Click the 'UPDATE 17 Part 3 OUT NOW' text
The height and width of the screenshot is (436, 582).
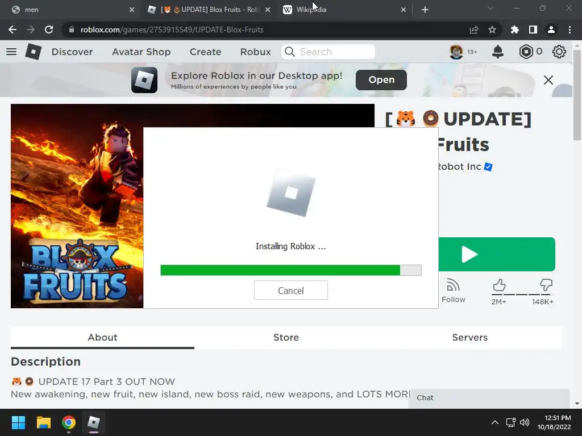(x=106, y=381)
